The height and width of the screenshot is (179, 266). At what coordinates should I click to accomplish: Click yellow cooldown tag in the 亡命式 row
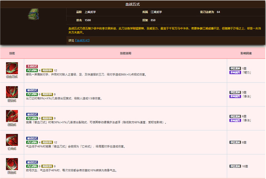[x=47, y=142]
